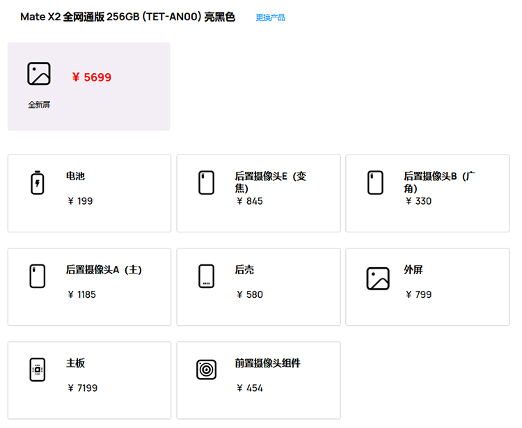
Task: Click the 电池 title
Action: pos(75,176)
